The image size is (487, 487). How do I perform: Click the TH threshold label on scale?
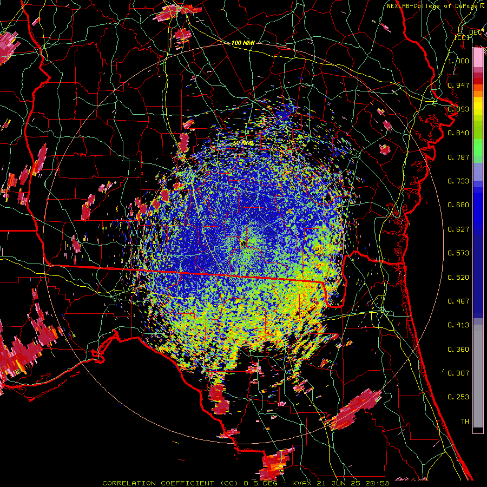tap(465, 422)
